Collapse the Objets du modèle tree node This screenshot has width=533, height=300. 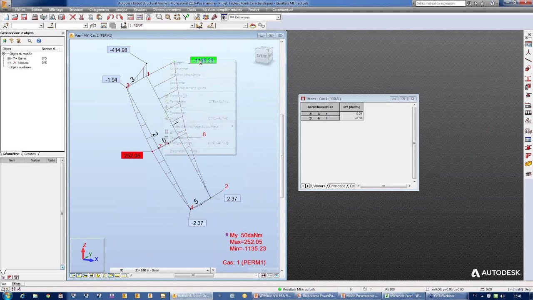click(x=4, y=54)
